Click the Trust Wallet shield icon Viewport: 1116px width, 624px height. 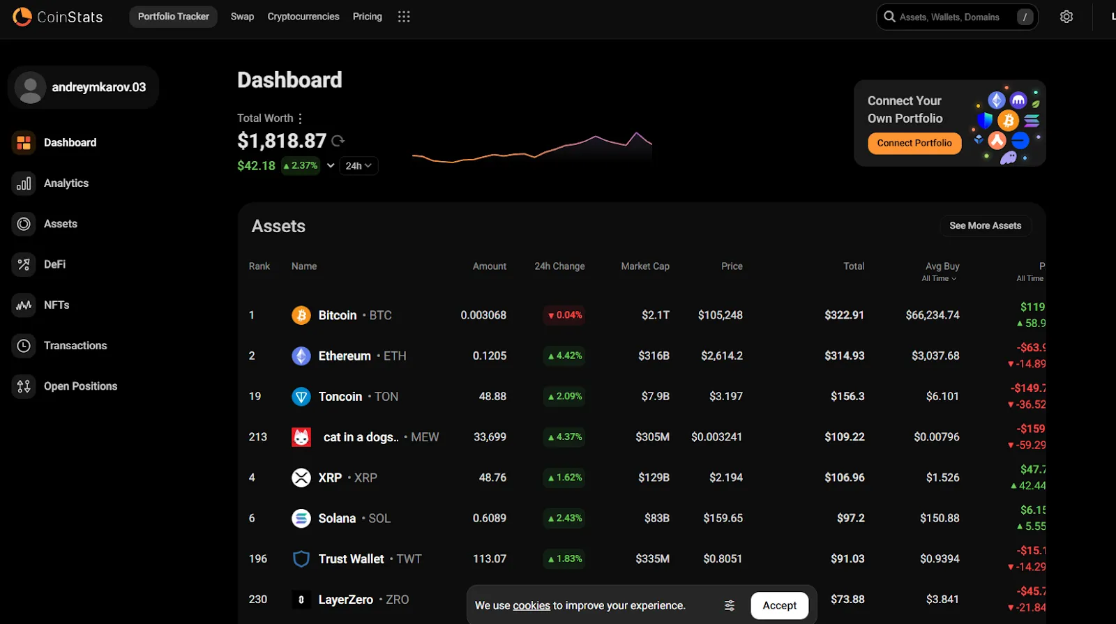(301, 558)
